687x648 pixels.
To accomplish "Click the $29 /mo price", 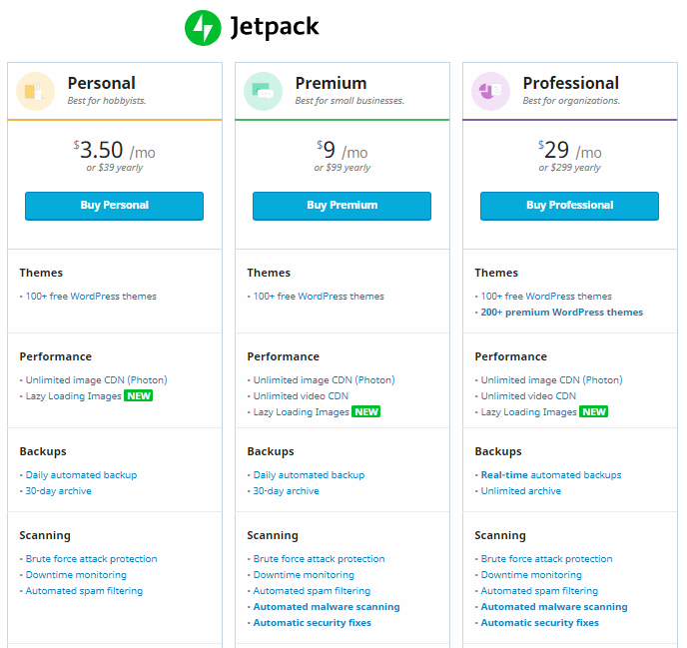I will [x=569, y=151].
